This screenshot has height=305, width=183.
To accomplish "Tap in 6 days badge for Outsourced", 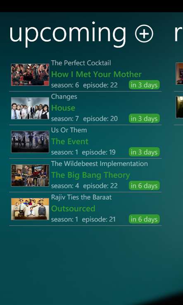I will click(x=144, y=219).
